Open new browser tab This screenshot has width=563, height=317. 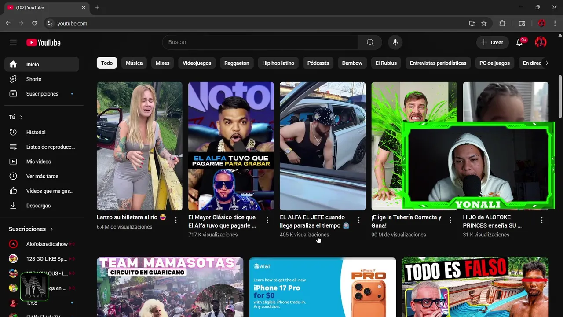click(97, 7)
